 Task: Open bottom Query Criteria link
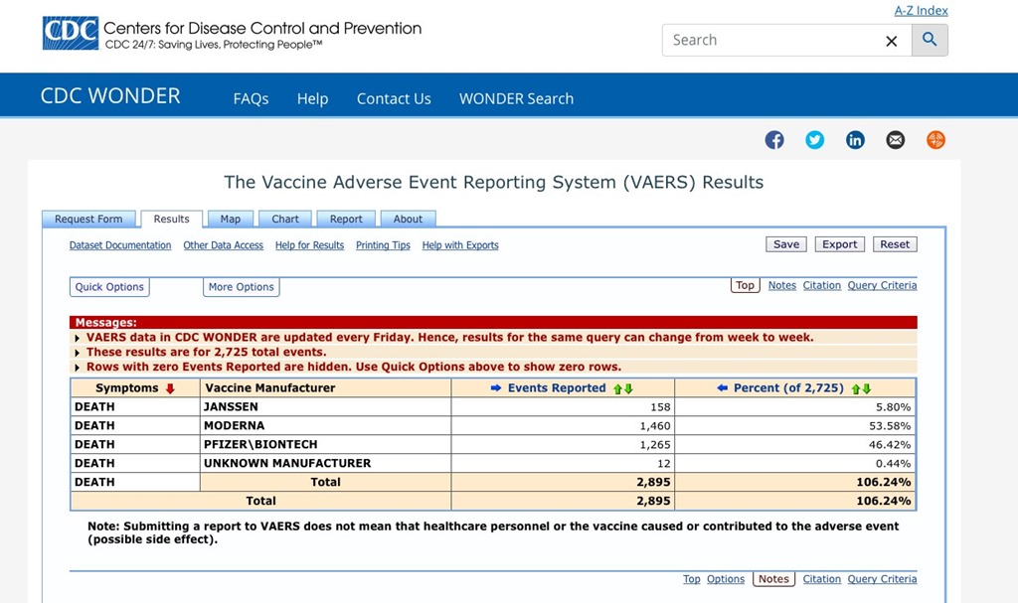pyautogui.click(x=883, y=579)
